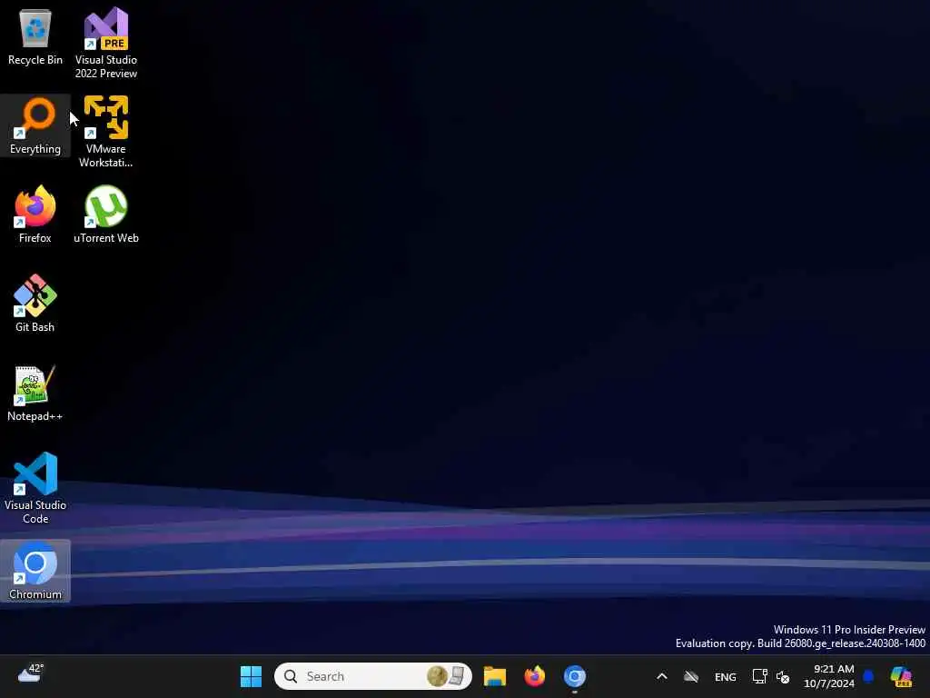Open Copilot Preview in the taskbar
930x698 pixels.
[x=901, y=676]
